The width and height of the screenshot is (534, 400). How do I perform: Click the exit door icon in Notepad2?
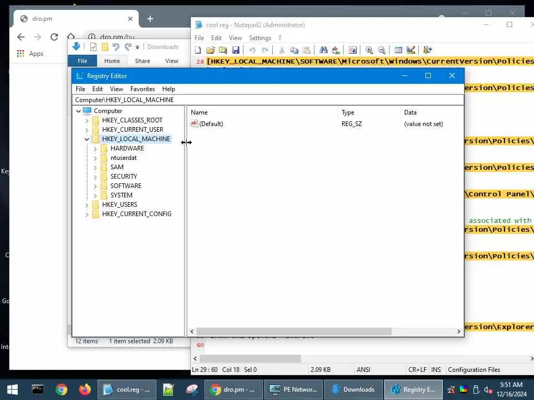click(428, 51)
